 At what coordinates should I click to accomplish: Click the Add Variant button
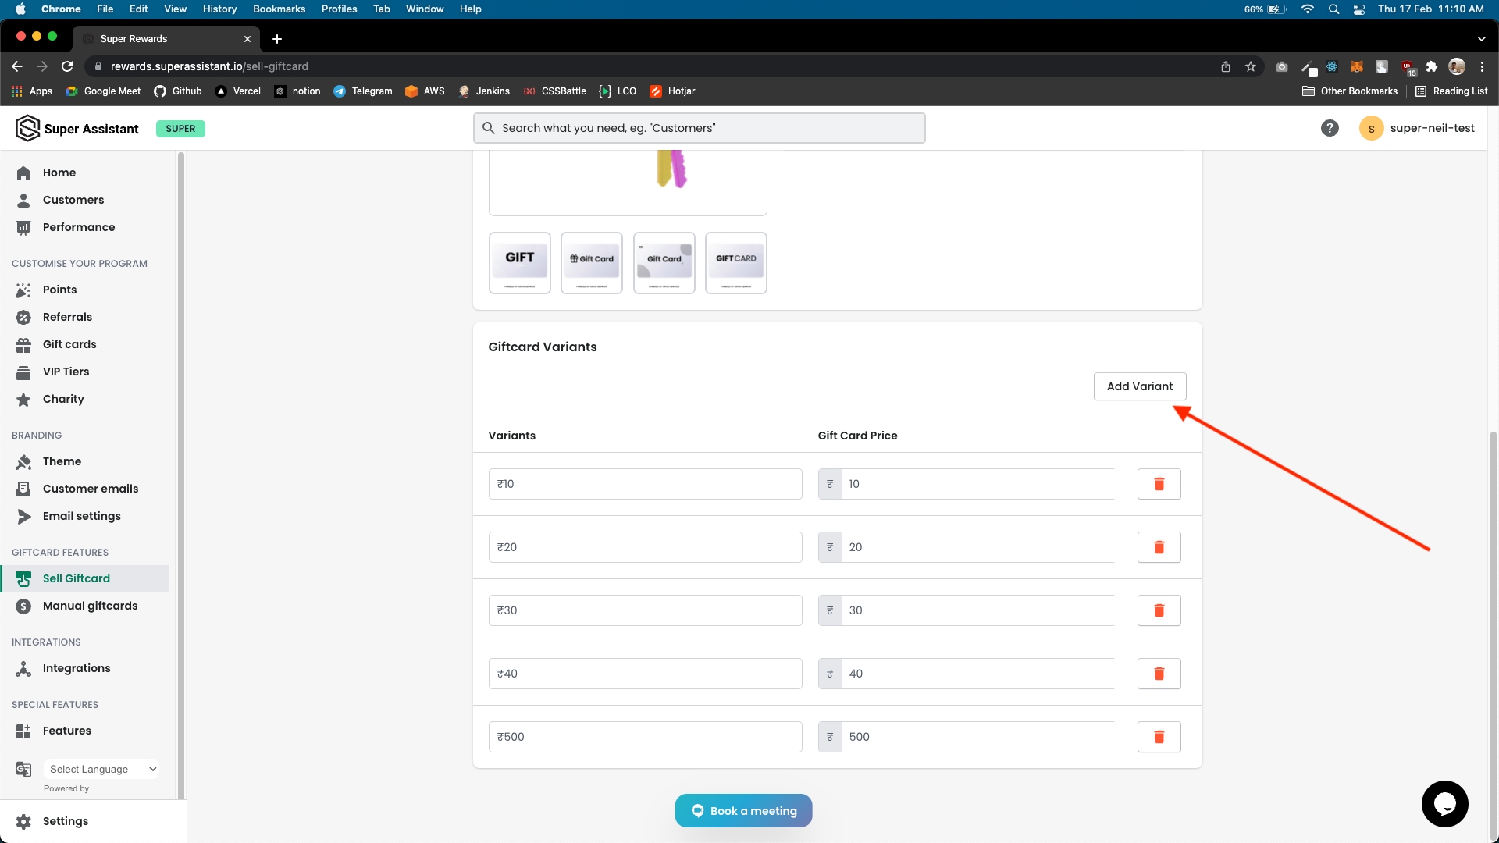click(1139, 386)
